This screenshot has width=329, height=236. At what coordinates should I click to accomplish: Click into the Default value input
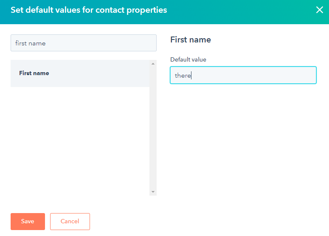(x=243, y=75)
